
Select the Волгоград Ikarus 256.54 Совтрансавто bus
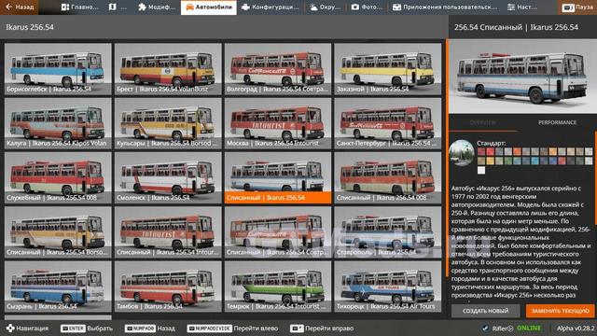[278, 69]
